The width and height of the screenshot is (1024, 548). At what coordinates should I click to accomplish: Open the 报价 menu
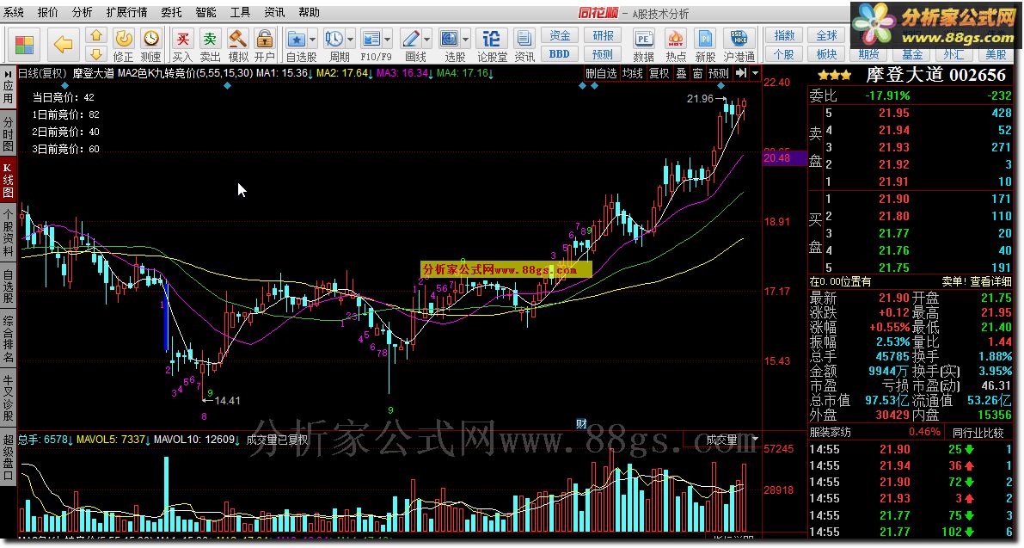click(x=47, y=12)
